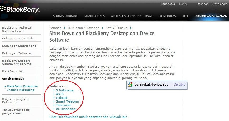The height and width of the screenshot is (121, 229).
Task: Go to the Beranda breadcrumb
Action: pos(55,28)
